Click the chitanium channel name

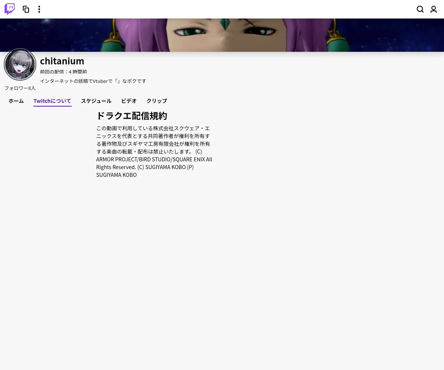62,61
